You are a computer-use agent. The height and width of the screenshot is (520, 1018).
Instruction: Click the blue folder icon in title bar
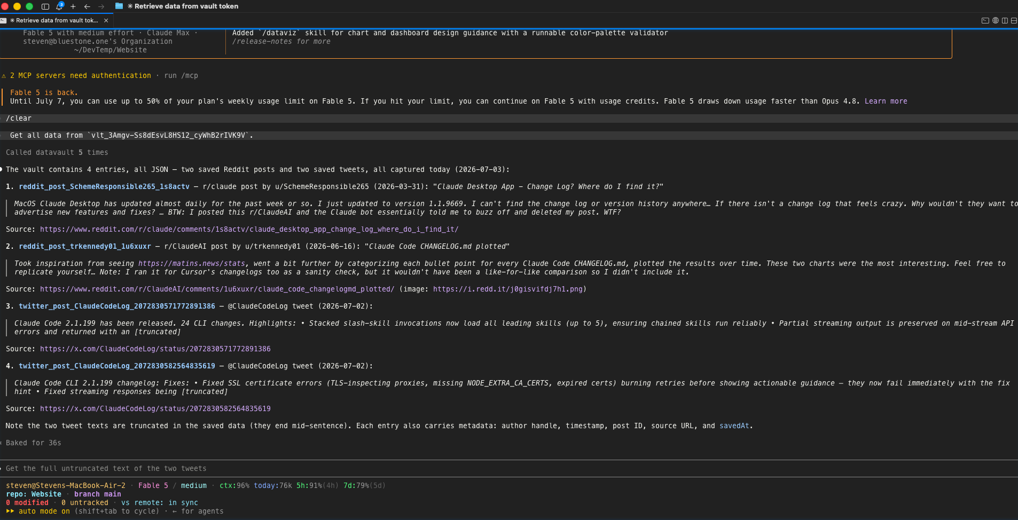tap(119, 6)
